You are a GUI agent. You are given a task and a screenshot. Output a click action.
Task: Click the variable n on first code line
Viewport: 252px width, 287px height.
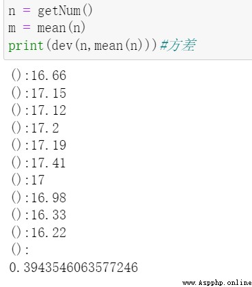click(12, 12)
